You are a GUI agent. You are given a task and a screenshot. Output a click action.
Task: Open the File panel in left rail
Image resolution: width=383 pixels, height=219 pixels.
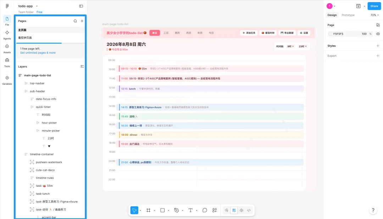pos(7,21)
